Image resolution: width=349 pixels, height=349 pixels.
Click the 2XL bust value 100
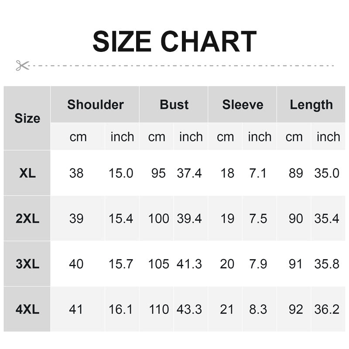click(x=158, y=219)
